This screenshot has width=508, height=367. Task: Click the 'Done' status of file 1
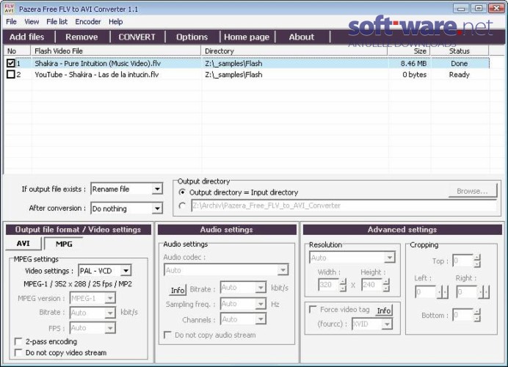tap(459, 63)
